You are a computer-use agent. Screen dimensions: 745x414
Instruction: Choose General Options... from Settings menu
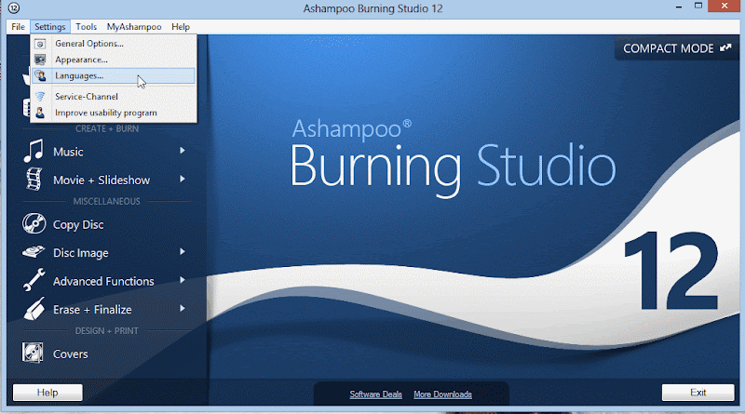pyautogui.click(x=114, y=44)
